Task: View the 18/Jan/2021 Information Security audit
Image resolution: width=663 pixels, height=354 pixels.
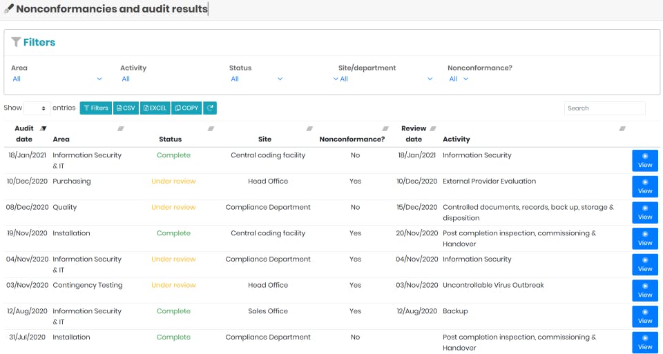Action: click(x=645, y=161)
